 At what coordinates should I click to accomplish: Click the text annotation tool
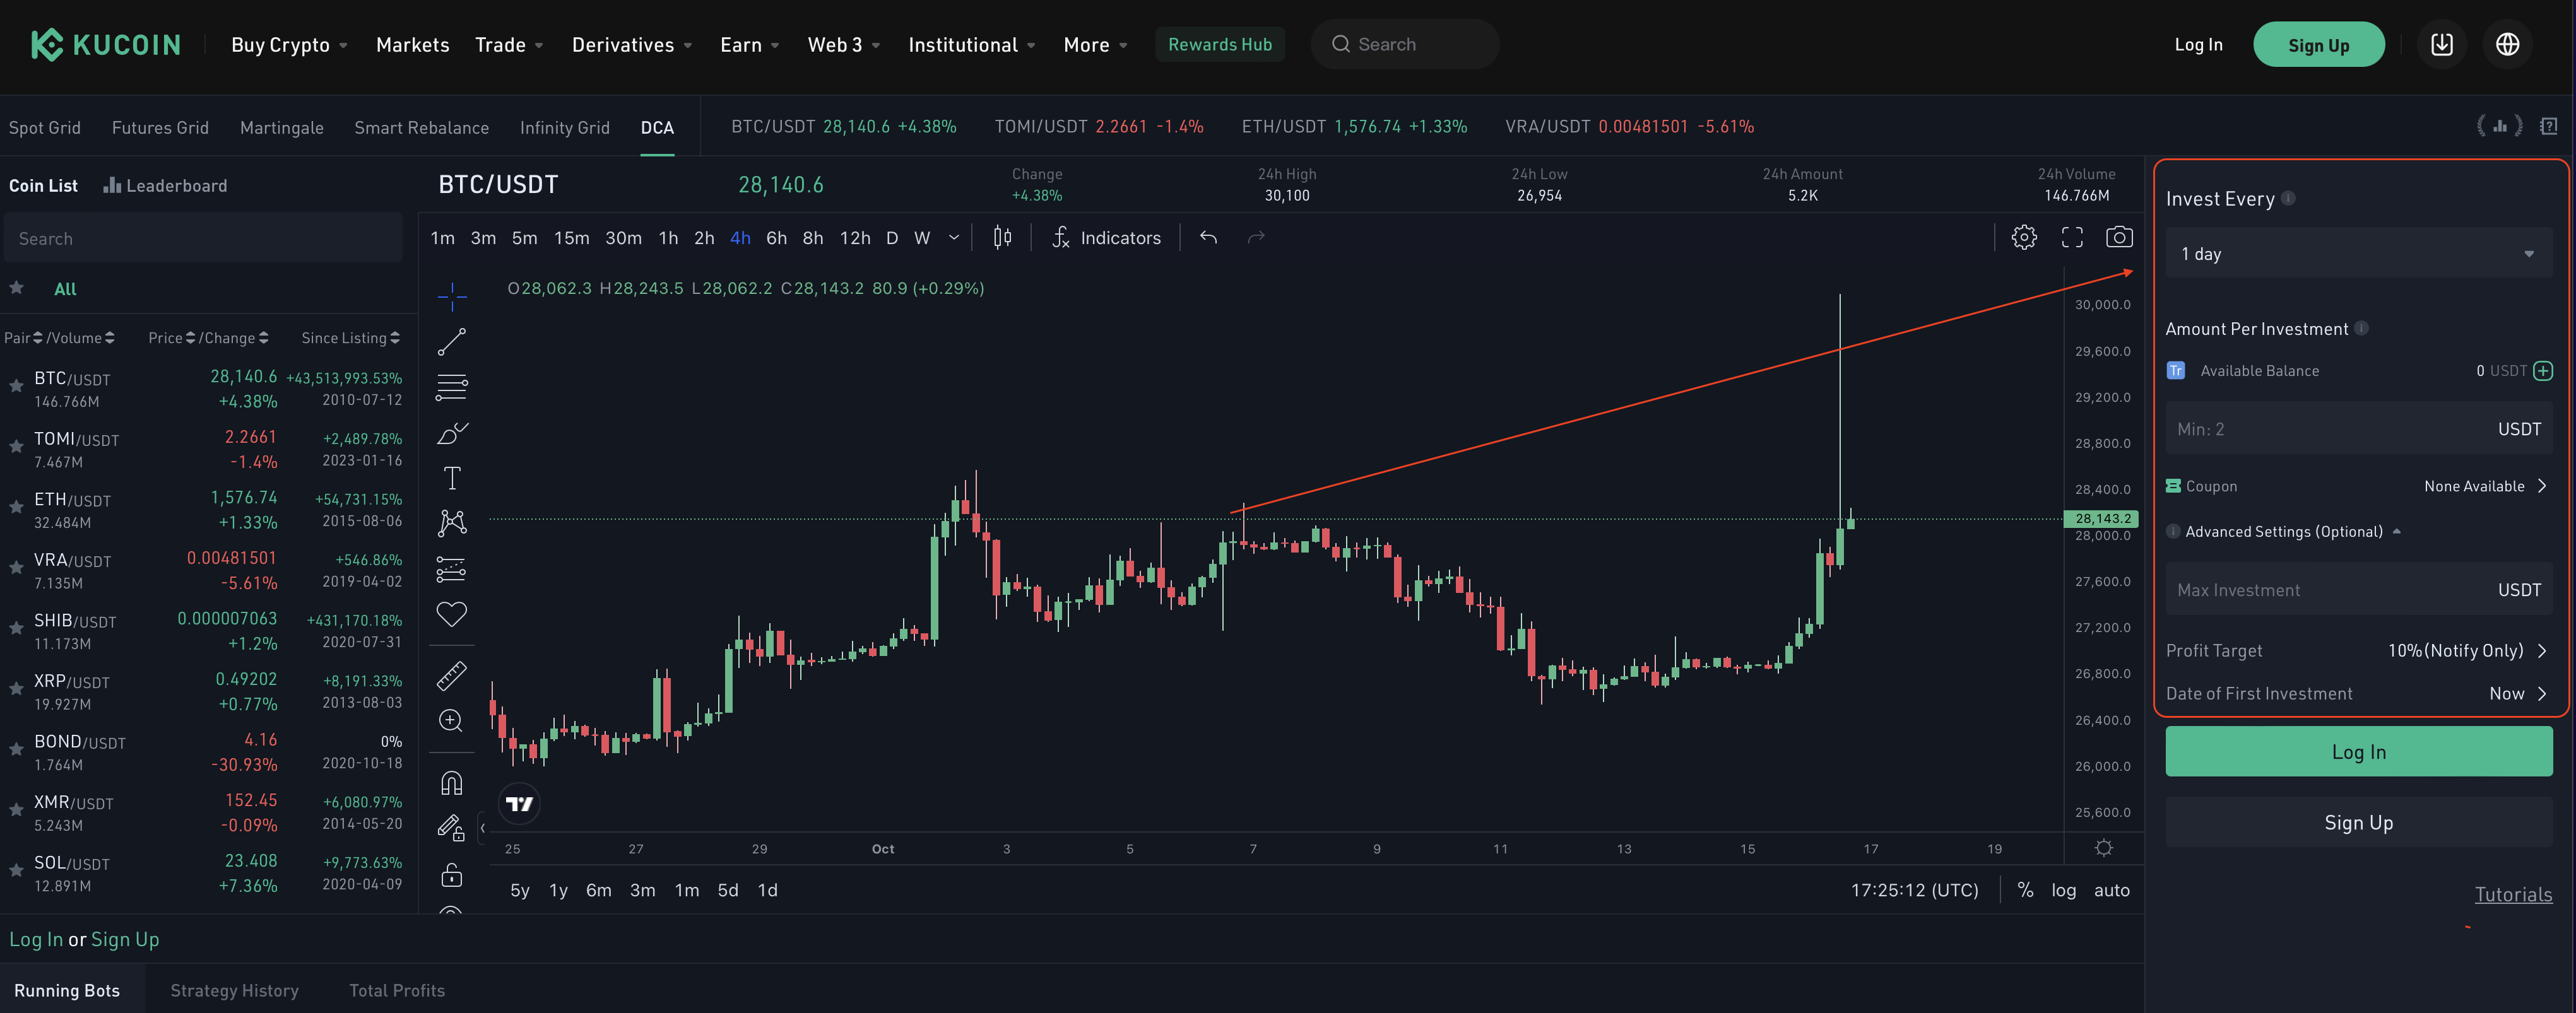(451, 478)
